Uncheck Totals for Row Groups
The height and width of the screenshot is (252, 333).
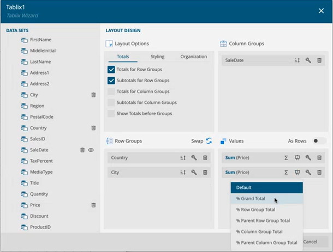click(111, 70)
